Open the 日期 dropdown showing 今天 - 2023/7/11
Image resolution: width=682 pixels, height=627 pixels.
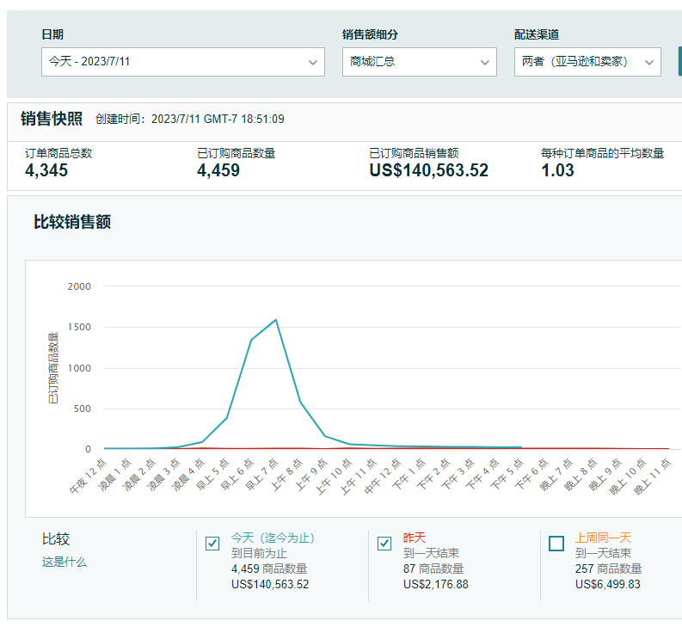(182, 62)
